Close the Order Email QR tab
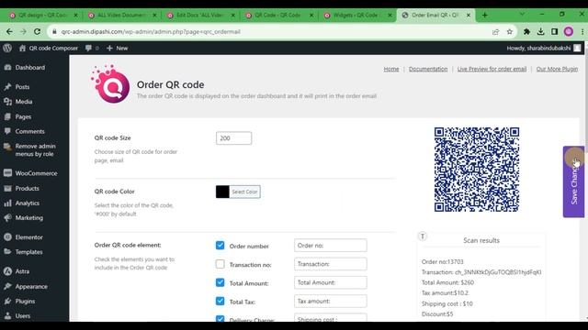The image size is (588, 330). [469, 16]
